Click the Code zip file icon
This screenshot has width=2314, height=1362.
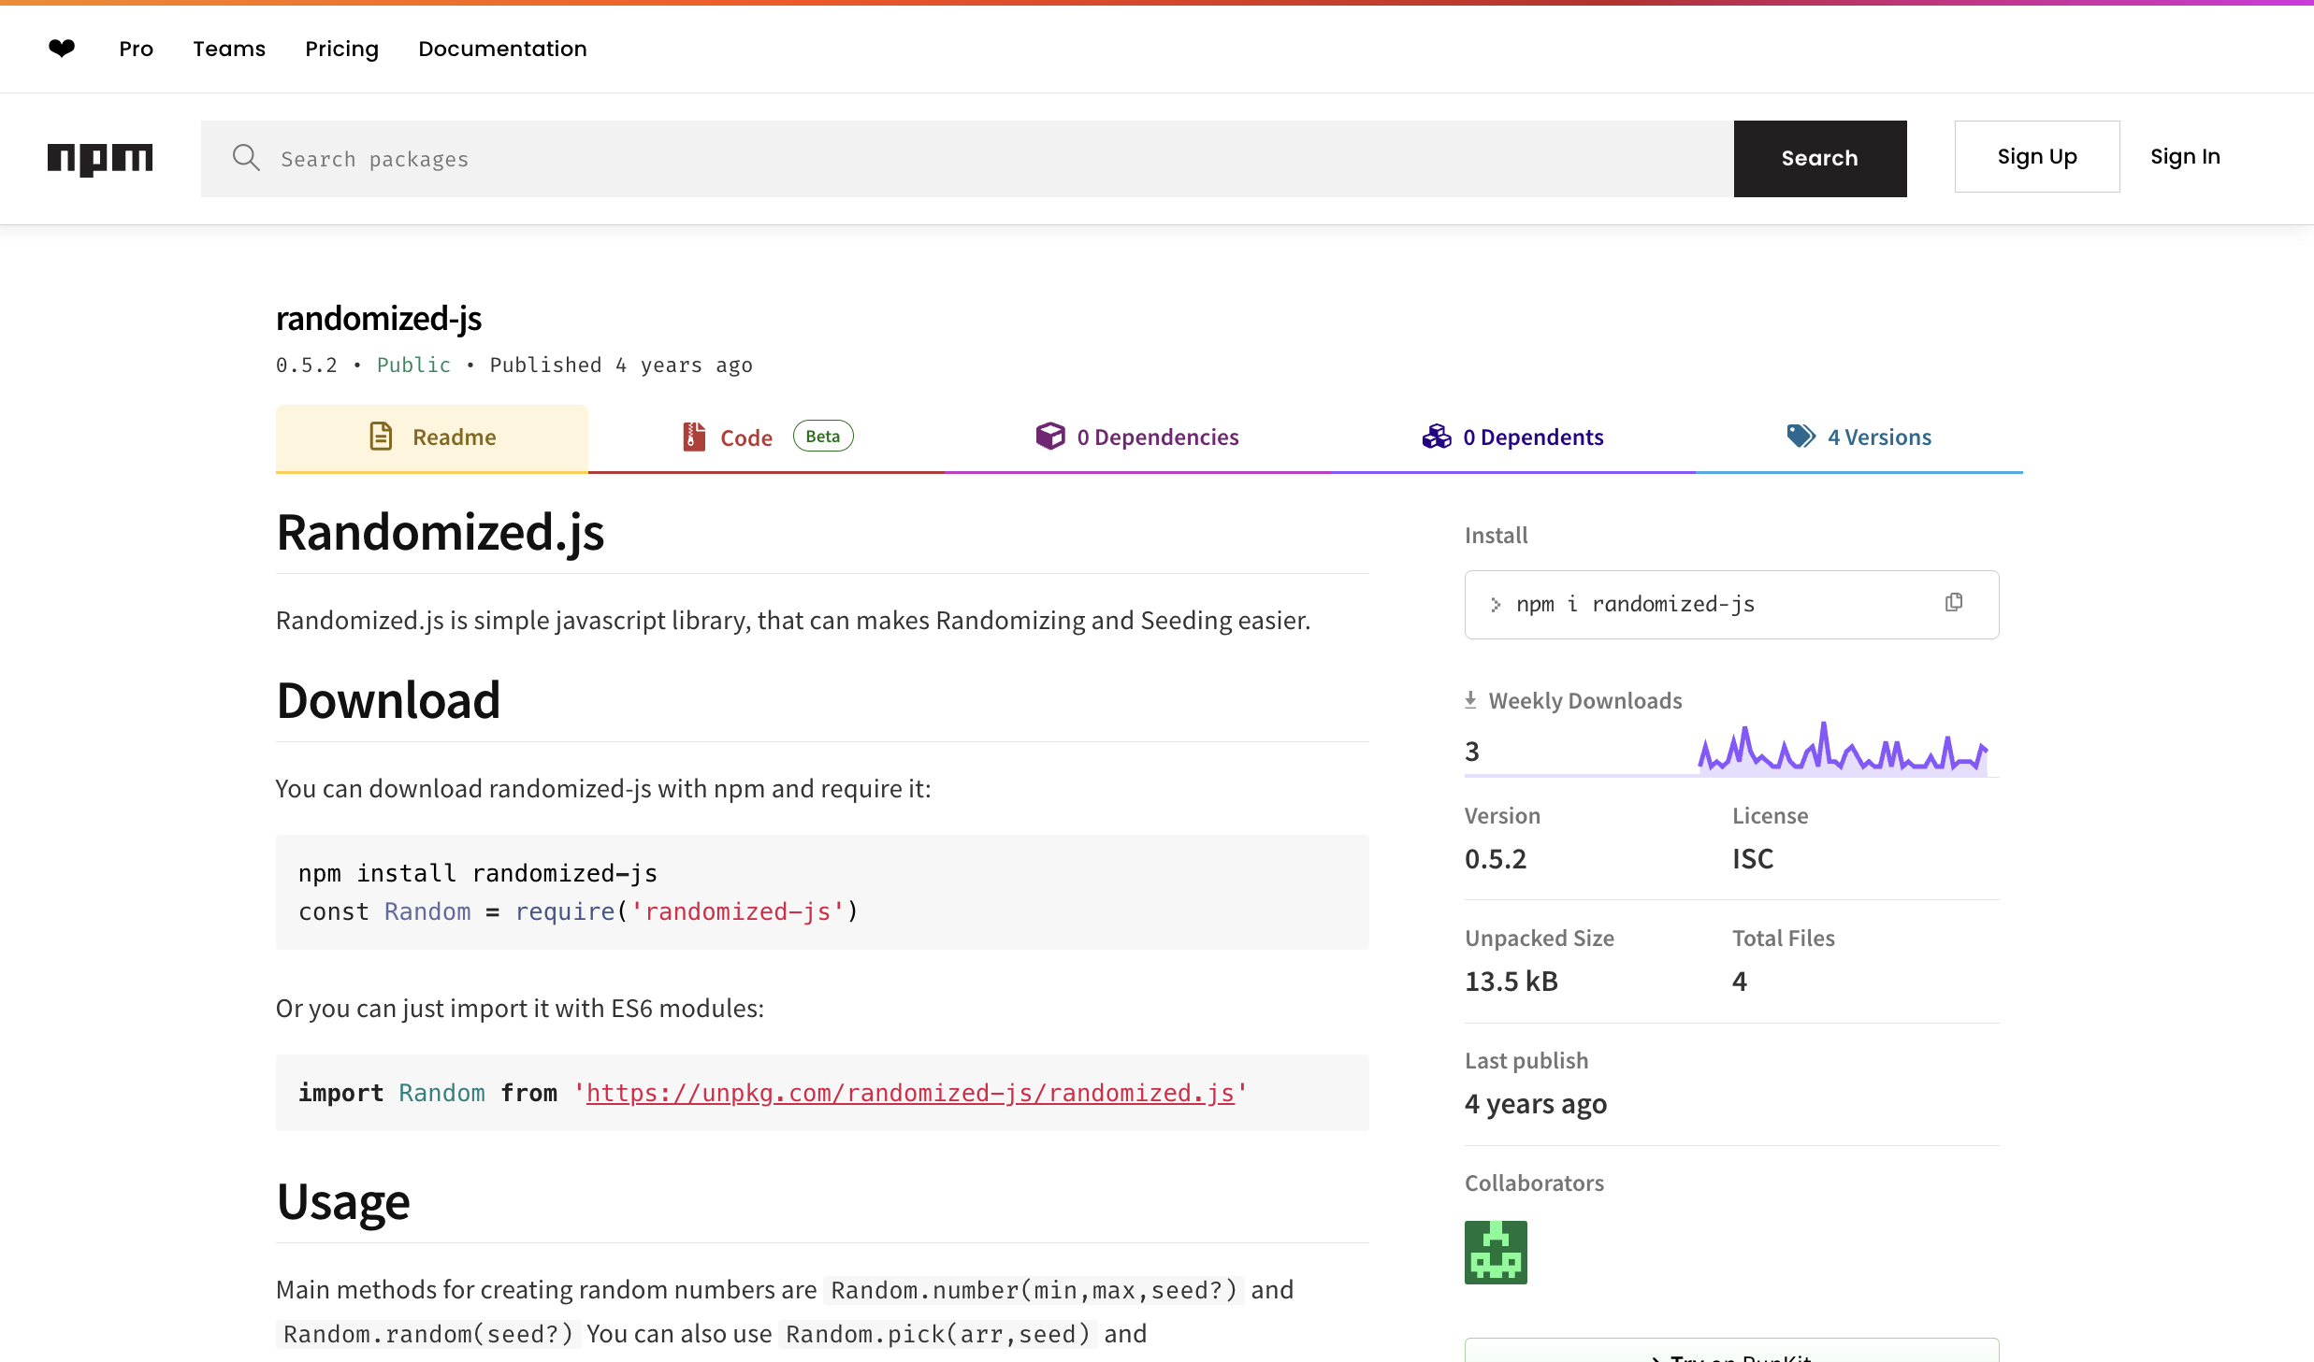coord(693,437)
